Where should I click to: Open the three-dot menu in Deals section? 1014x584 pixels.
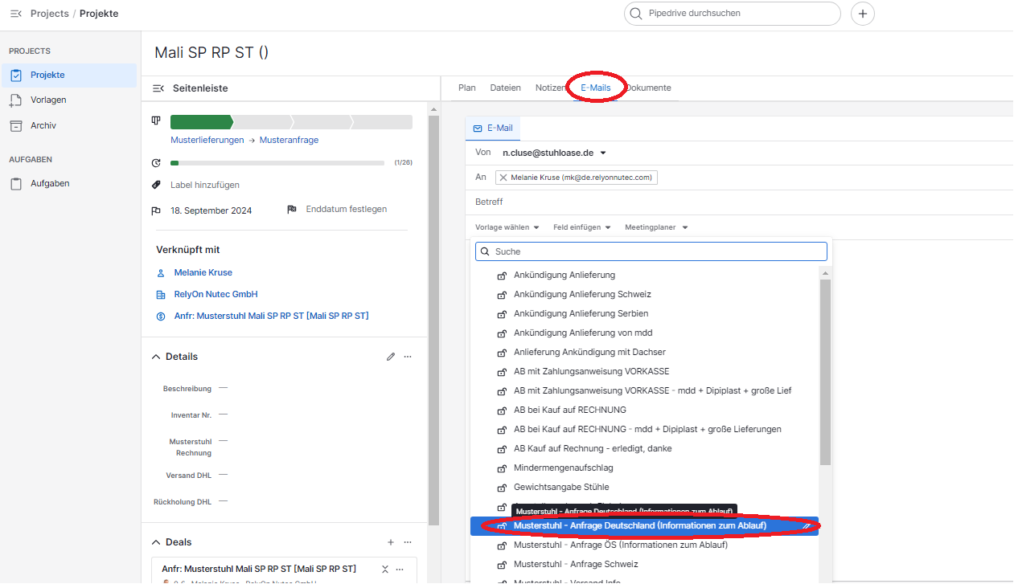pyautogui.click(x=408, y=542)
